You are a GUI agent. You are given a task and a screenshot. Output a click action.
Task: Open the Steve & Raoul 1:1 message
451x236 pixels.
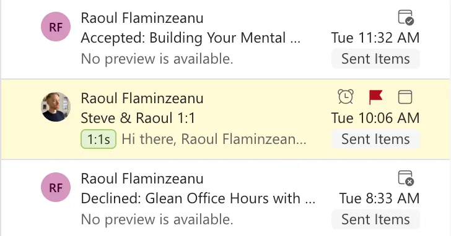pos(225,119)
